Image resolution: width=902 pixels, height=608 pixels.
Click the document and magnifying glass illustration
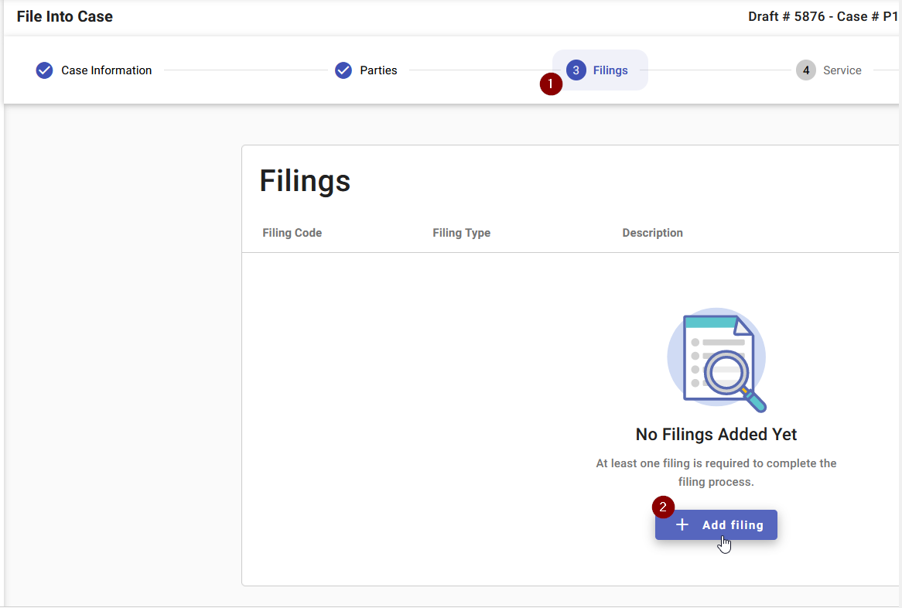pyautogui.click(x=716, y=360)
